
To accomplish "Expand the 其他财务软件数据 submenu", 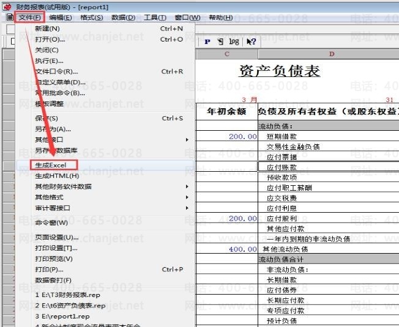I will (105, 186).
